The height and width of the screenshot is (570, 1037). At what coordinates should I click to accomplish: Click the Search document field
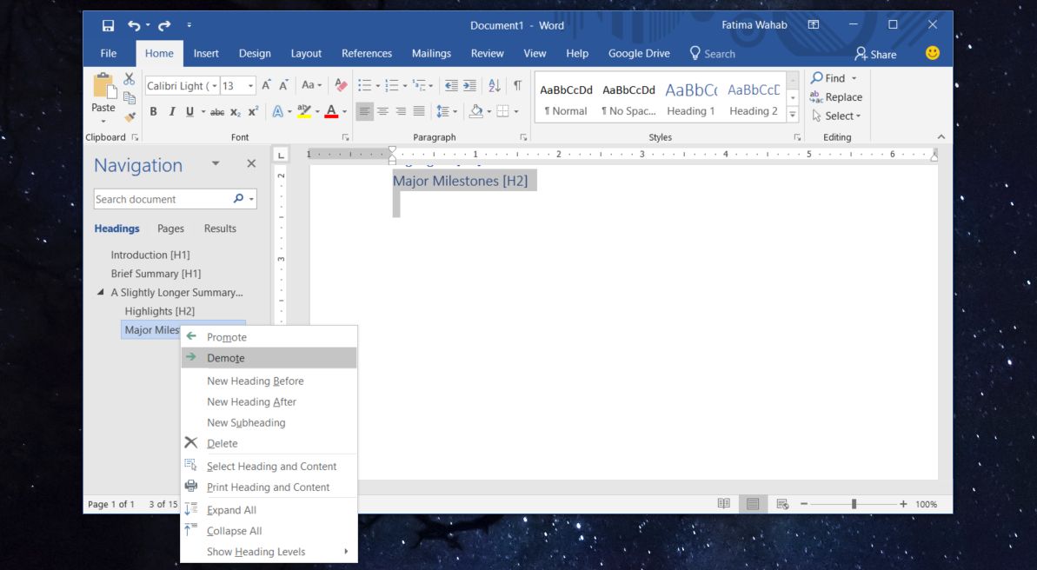165,199
